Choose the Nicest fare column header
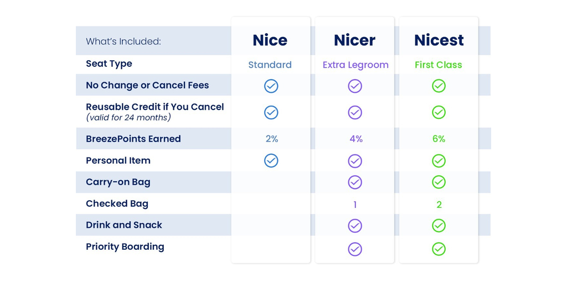This screenshot has width=567, height=283. 439,40
